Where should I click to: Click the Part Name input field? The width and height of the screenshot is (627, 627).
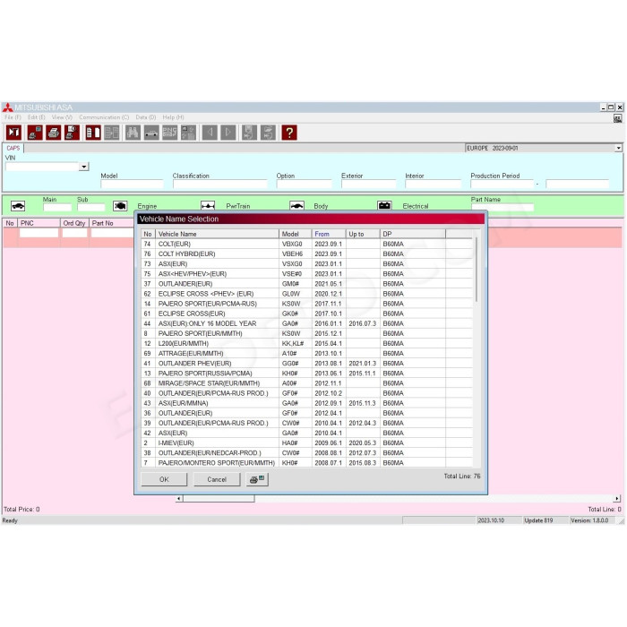coord(502,207)
